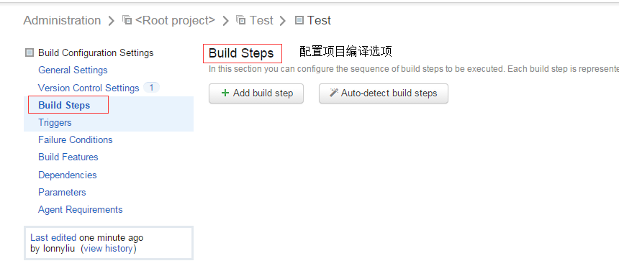619x266 pixels.
Task: Click the Build Configuration Settings square icon
Action: (x=30, y=52)
